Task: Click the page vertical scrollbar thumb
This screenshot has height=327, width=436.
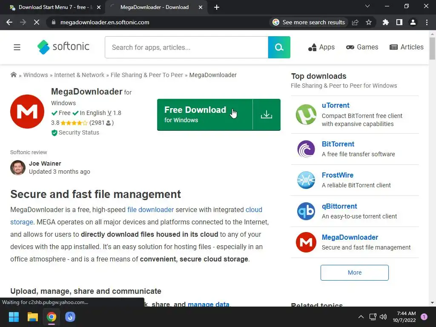Action: pos(432,49)
